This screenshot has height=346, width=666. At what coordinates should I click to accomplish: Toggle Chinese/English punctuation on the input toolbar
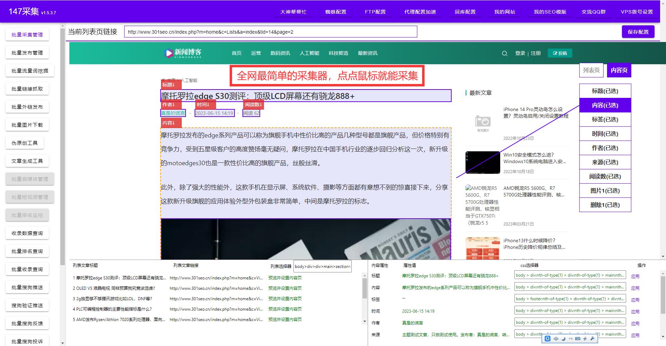[570, 339]
